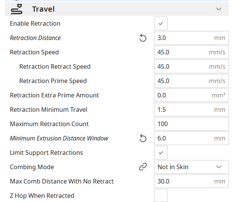Click the Travel section icon
This screenshot has height=202, width=244.
[17, 8]
